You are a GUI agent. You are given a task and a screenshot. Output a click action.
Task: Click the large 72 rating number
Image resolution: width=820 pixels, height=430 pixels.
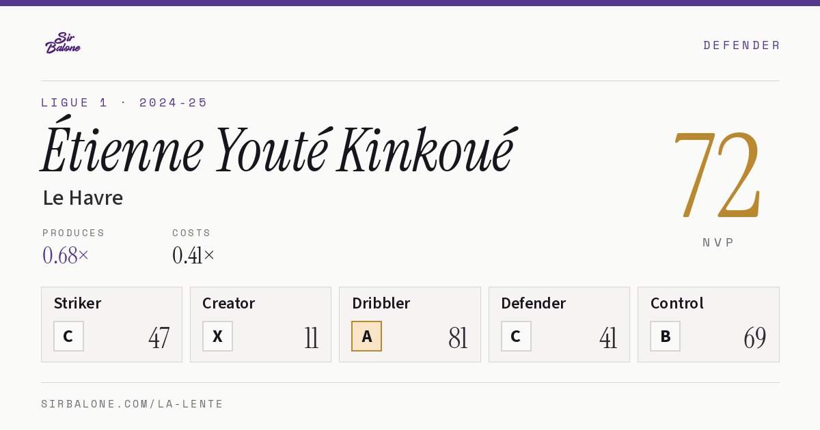(717, 175)
